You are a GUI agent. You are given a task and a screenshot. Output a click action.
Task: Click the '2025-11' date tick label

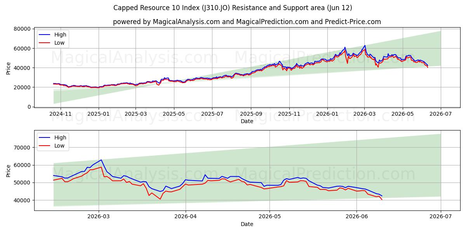[289, 114]
